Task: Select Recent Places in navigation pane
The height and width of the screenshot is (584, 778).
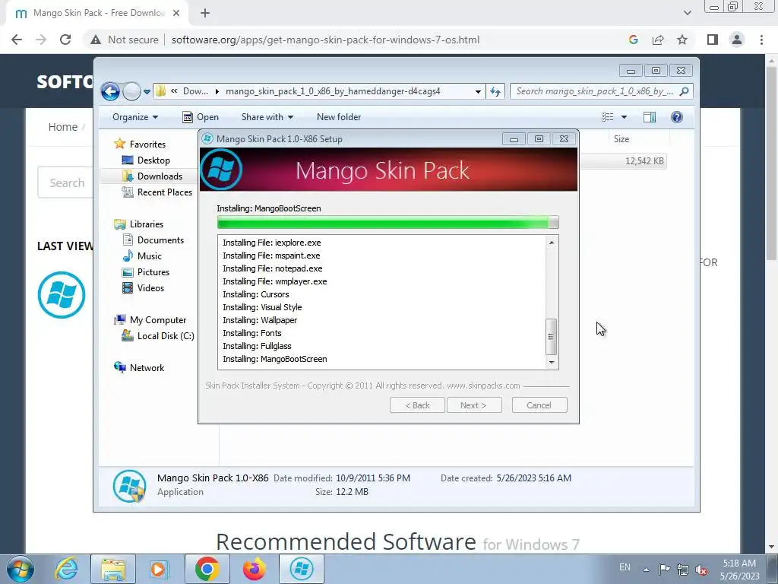Action: 164,192
